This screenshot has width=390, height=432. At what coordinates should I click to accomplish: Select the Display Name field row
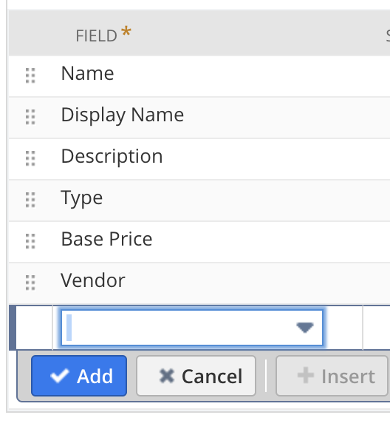point(199,118)
